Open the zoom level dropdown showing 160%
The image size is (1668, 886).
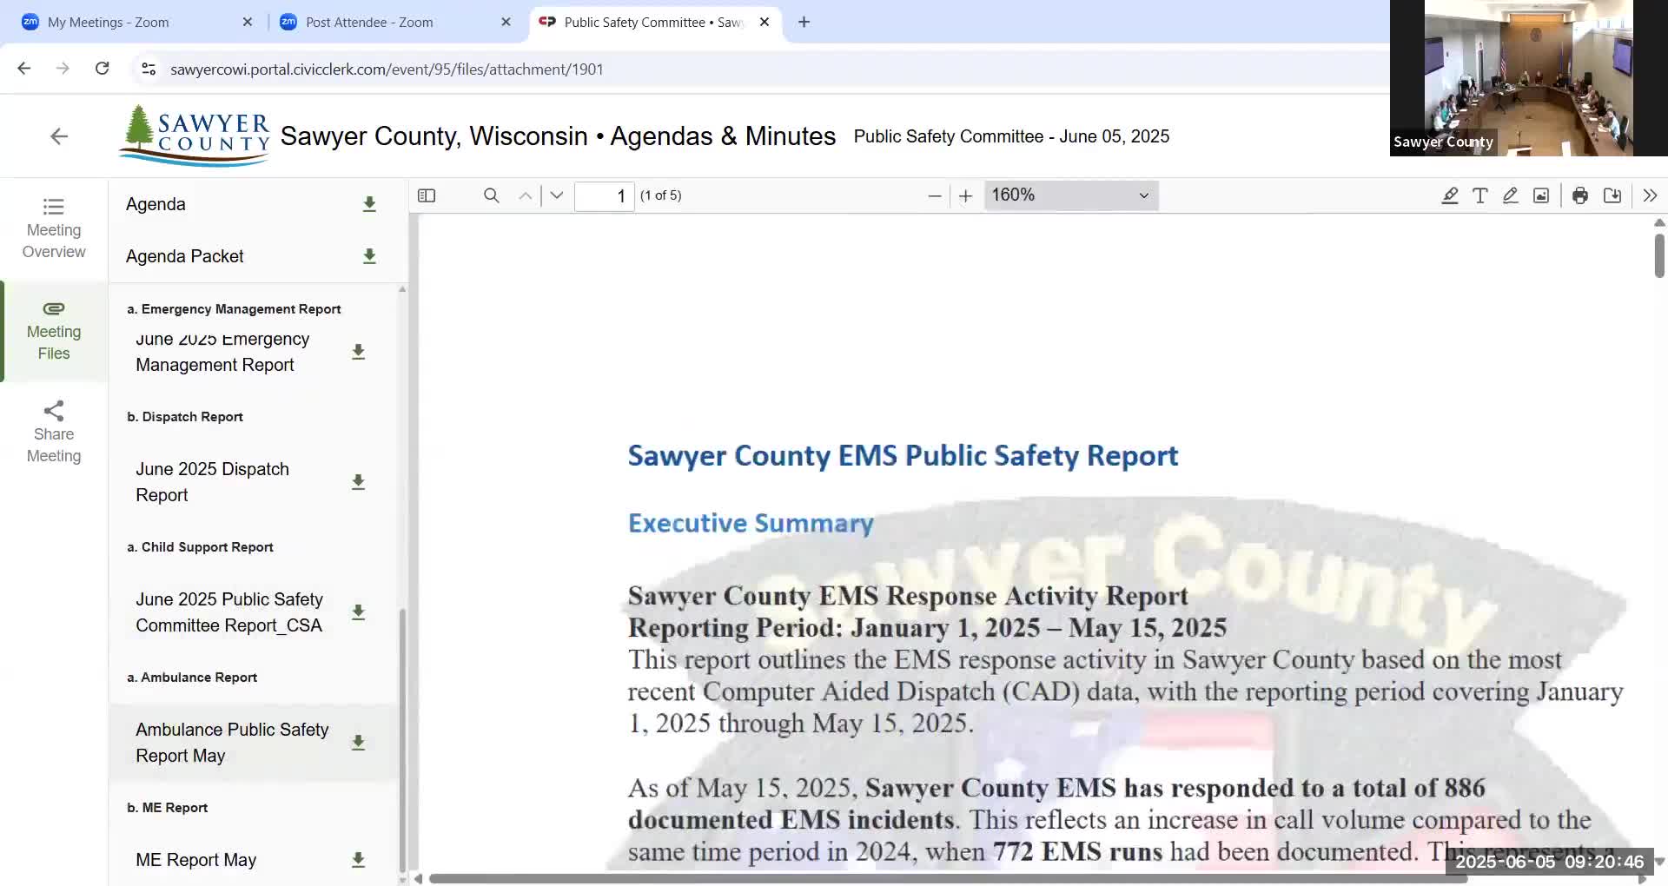pos(1069,195)
